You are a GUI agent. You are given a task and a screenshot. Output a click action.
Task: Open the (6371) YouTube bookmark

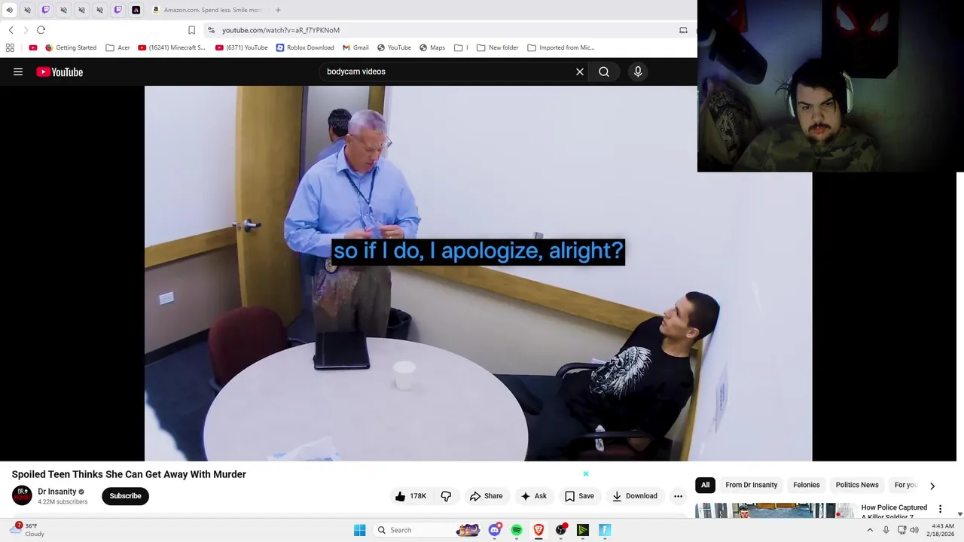(242, 47)
